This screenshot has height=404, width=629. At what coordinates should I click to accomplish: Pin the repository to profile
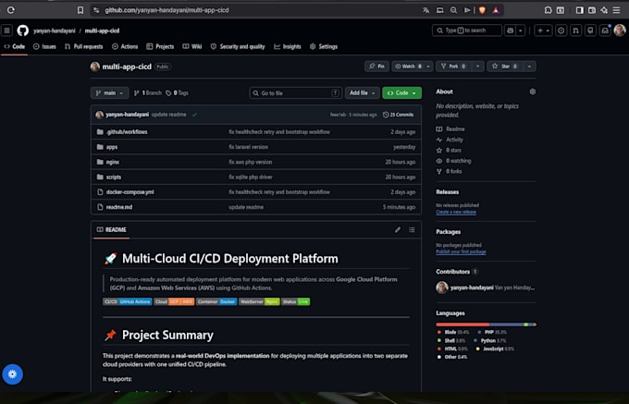[x=376, y=67]
